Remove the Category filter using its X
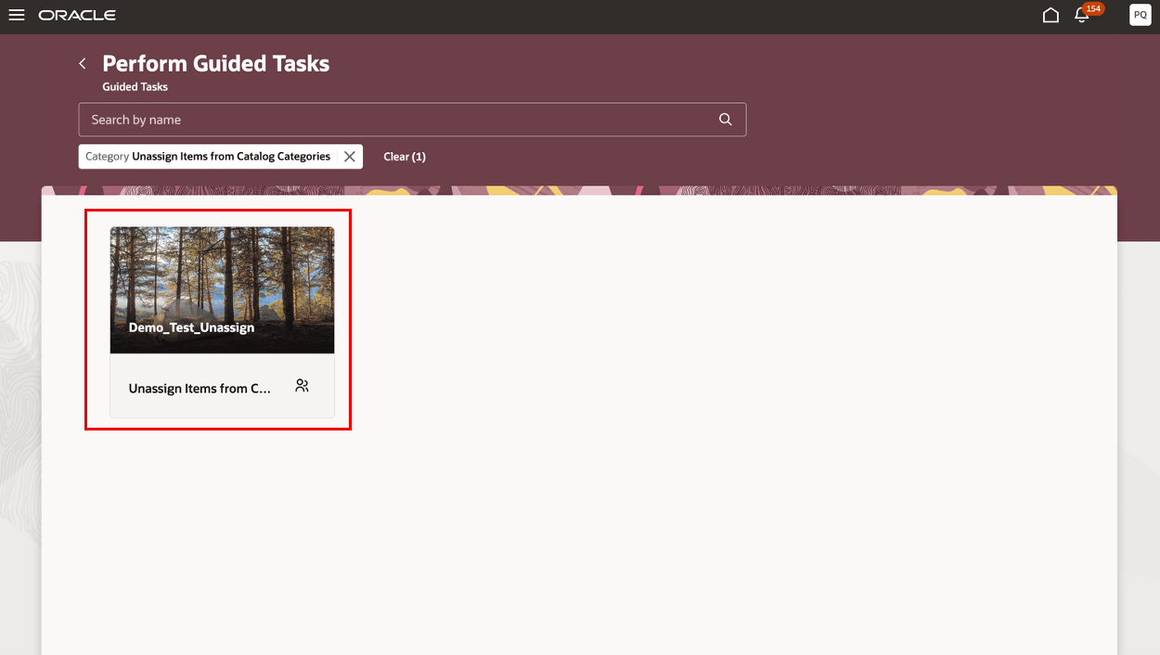The height and width of the screenshot is (655, 1160). [348, 156]
